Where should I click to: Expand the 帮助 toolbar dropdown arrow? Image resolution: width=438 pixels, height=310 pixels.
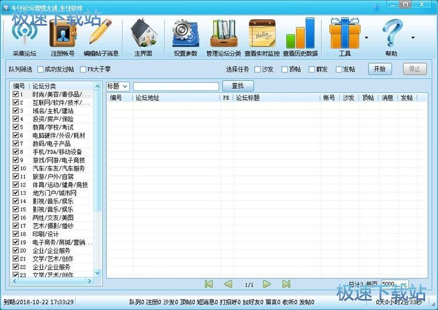point(413,38)
